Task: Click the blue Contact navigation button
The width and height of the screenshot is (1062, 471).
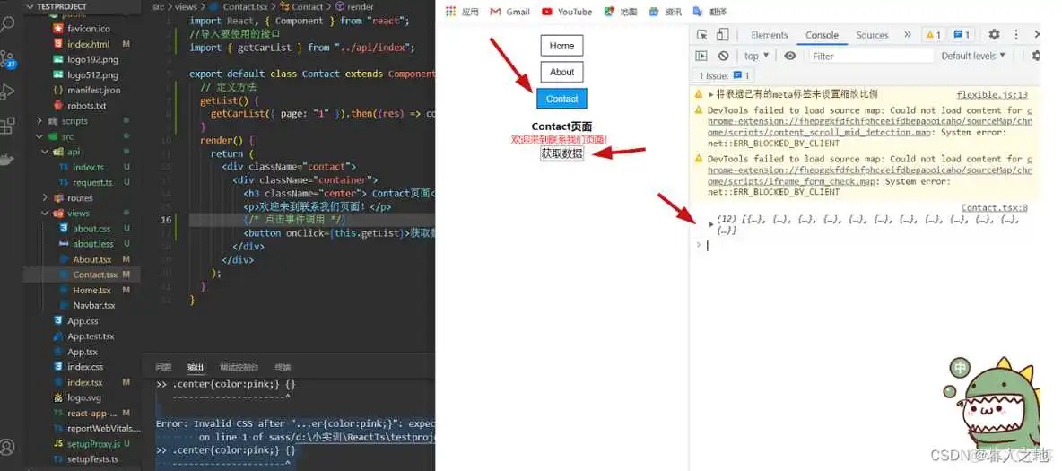Action: point(561,99)
